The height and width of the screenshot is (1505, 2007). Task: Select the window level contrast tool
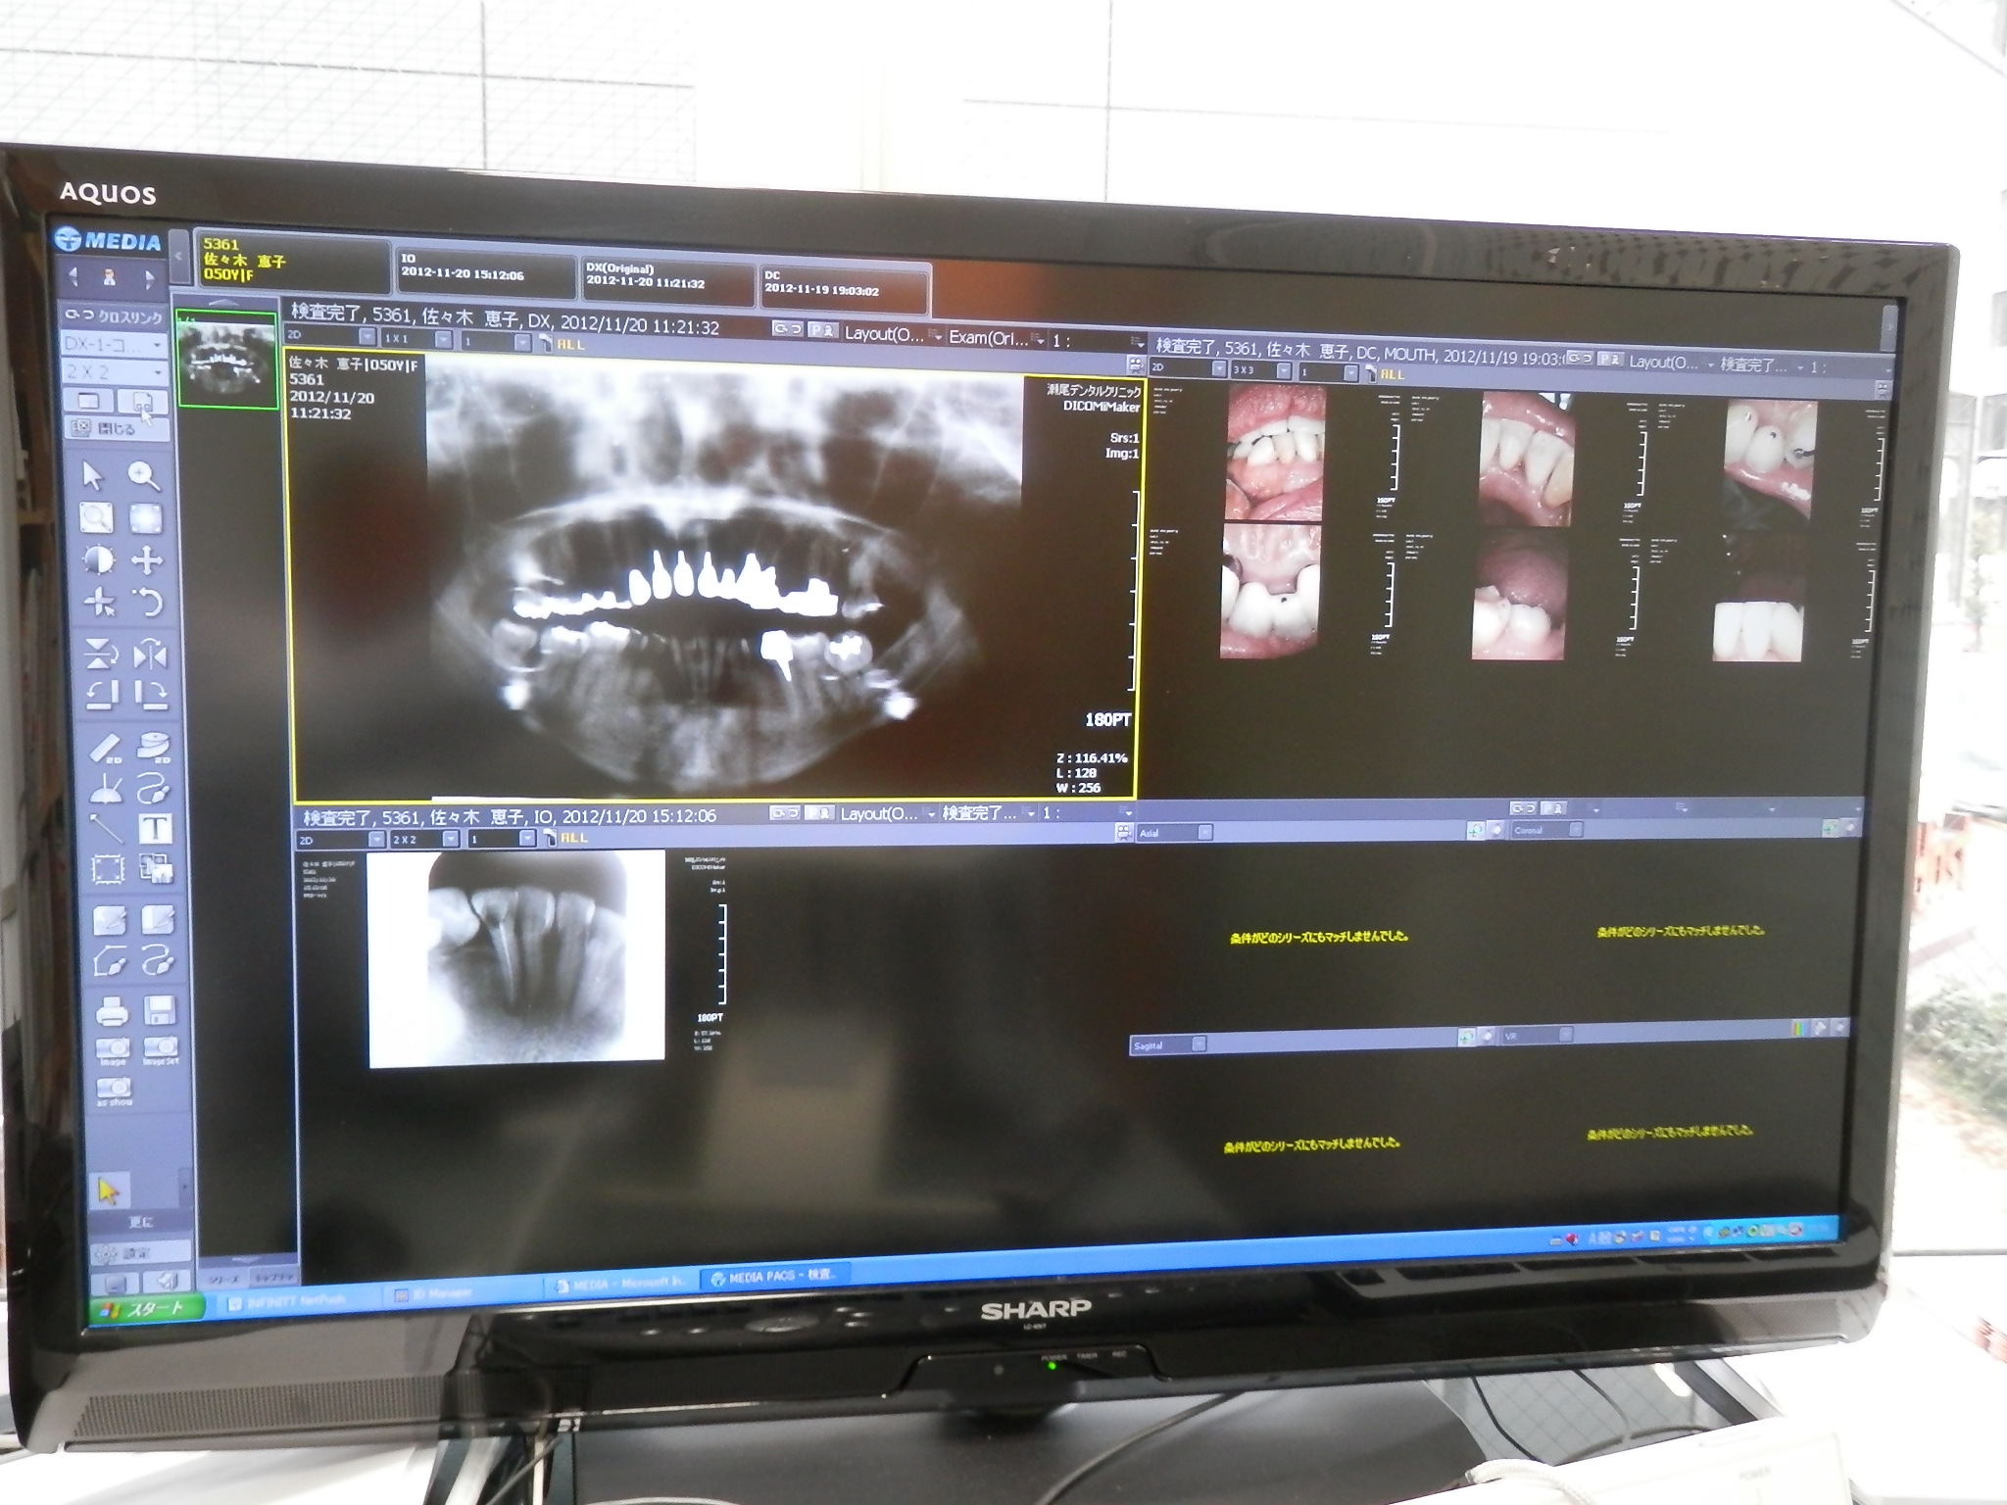click(x=97, y=559)
